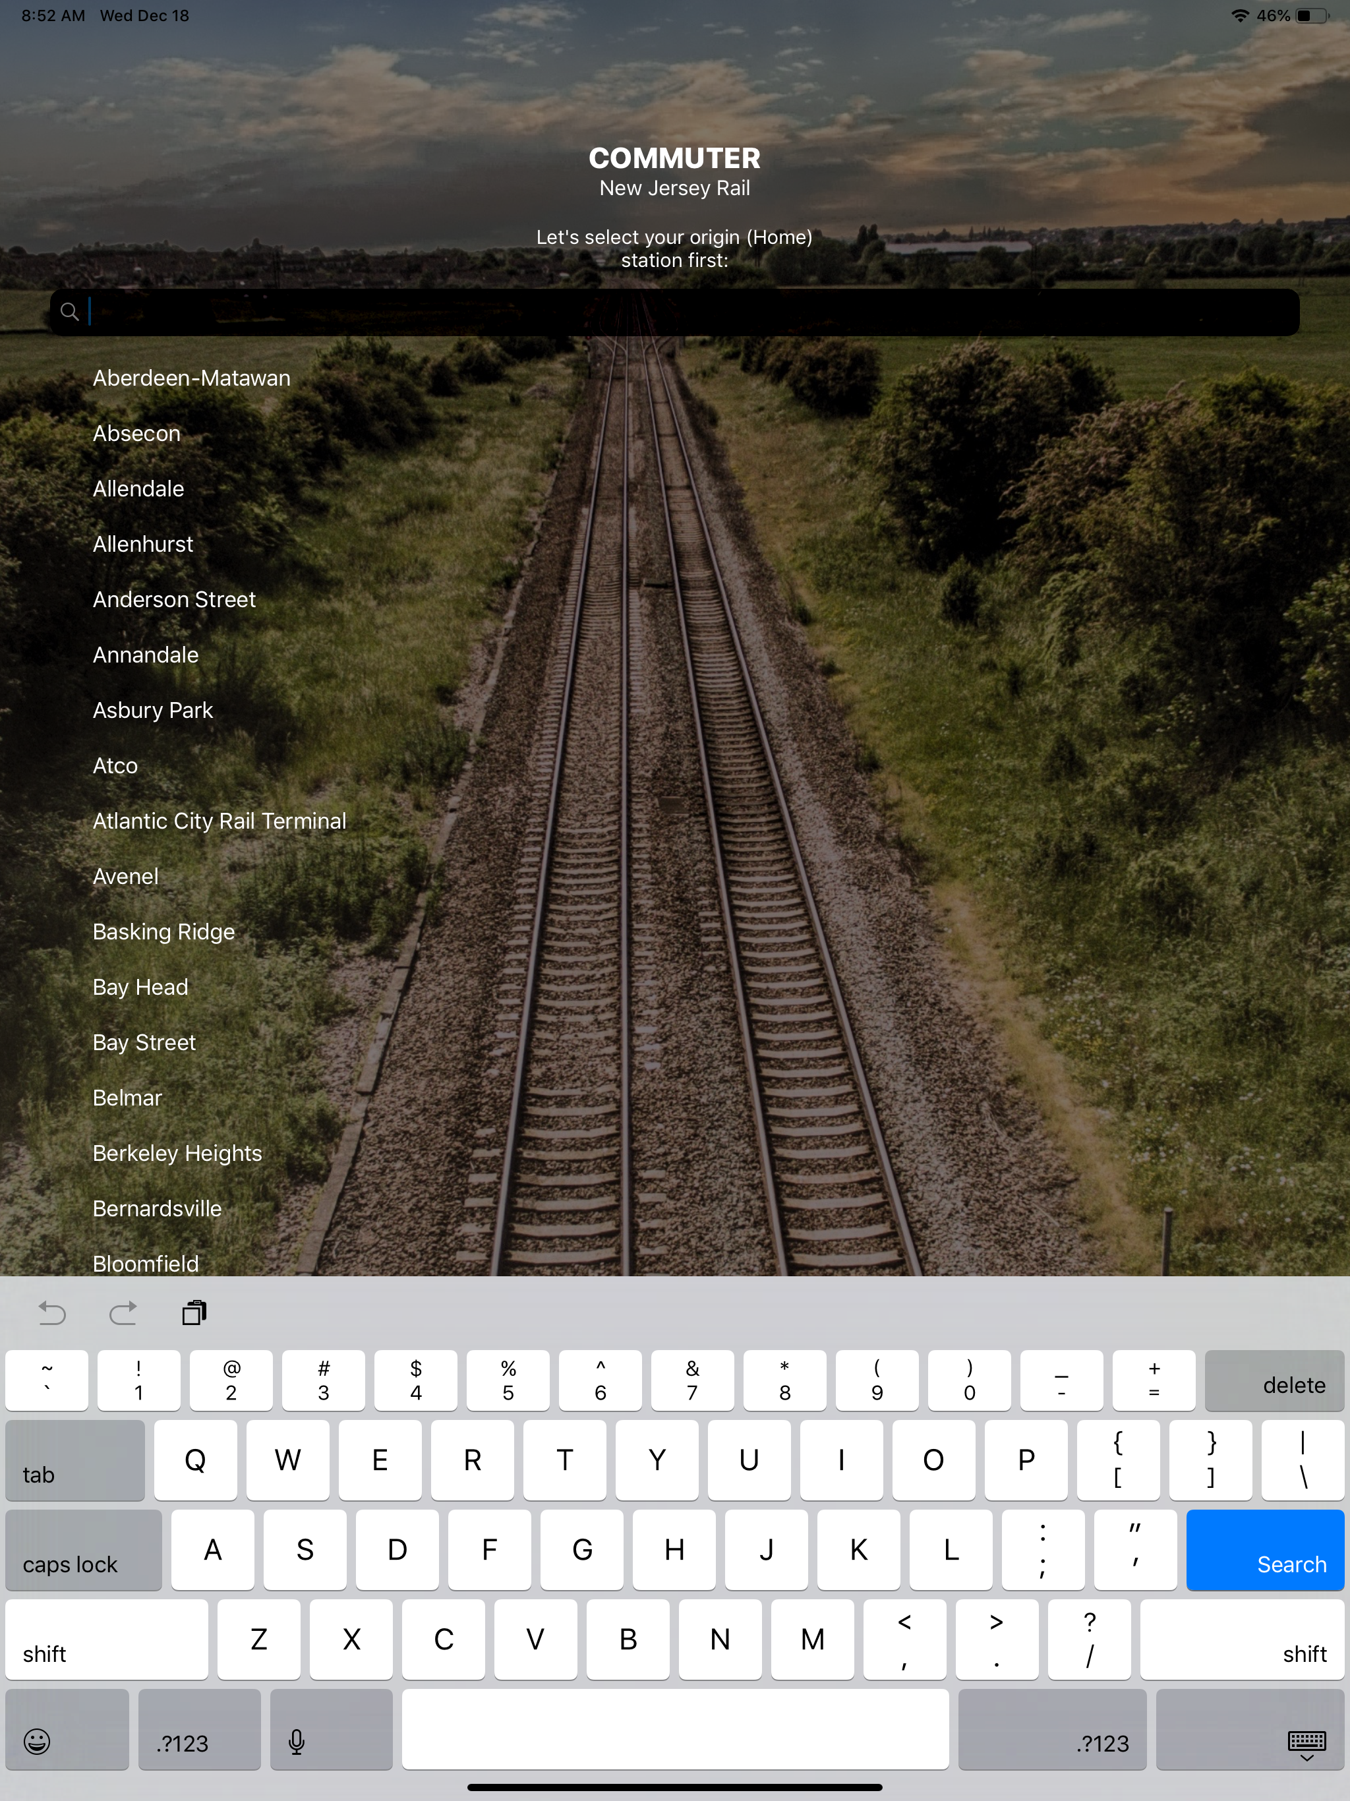The width and height of the screenshot is (1350, 1801).
Task: Select Bernardsville station
Action: click(157, 1208)
